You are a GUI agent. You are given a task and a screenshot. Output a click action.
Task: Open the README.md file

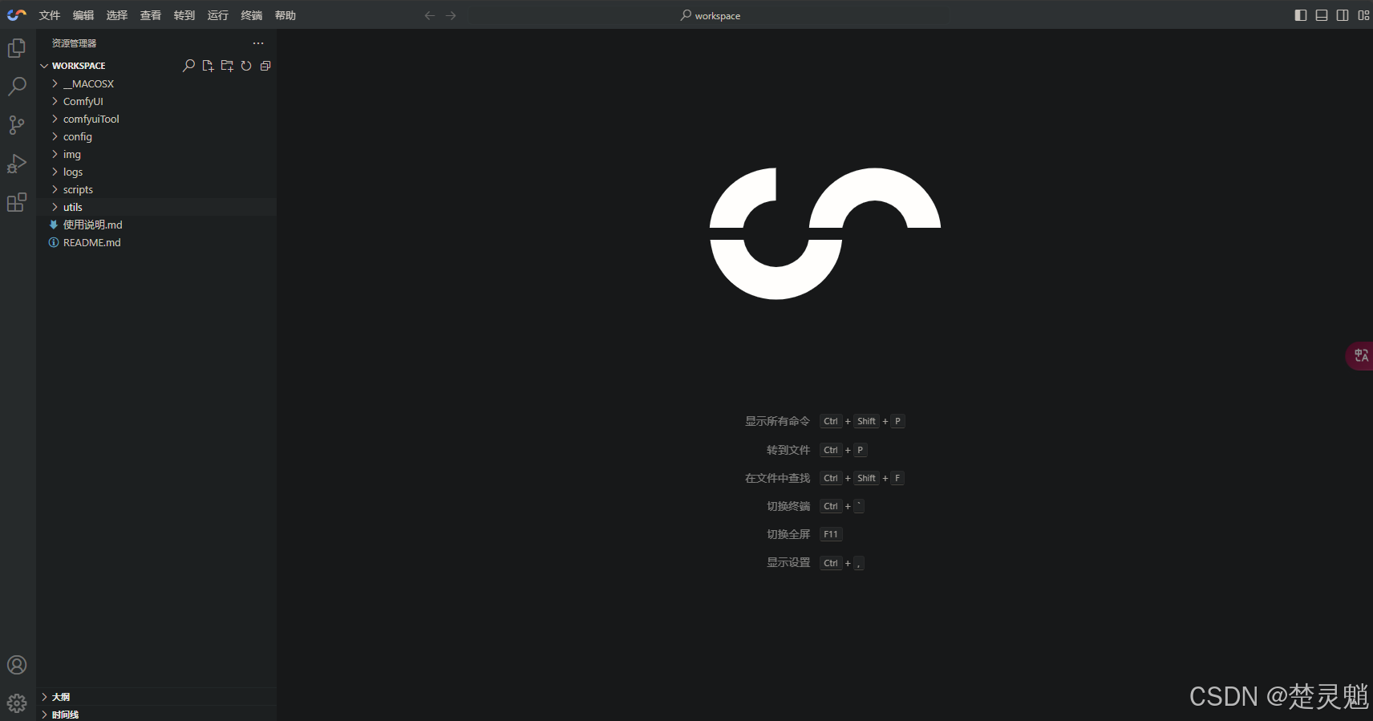156,242
